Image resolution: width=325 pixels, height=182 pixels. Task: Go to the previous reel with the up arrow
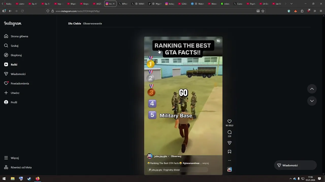pos(312,89)
